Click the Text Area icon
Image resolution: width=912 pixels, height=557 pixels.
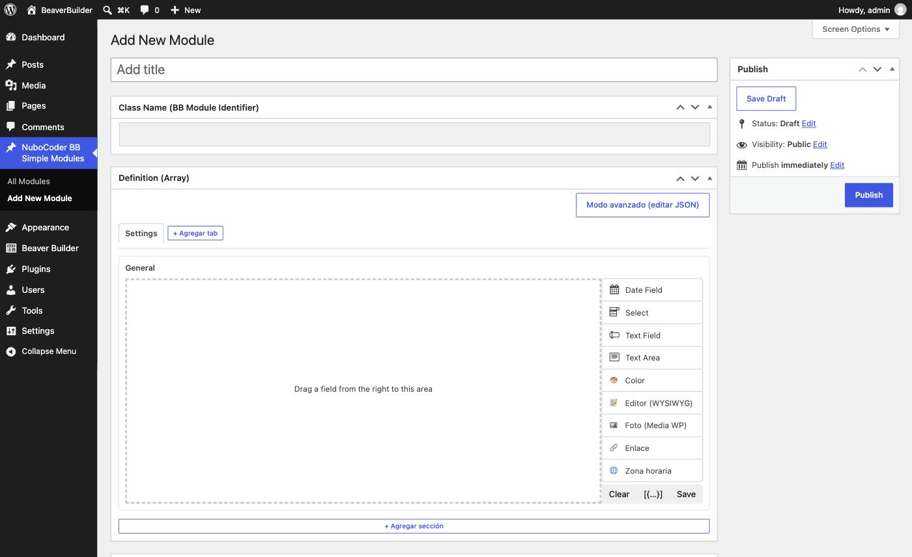pyautogui.click(x=614, y=357)
